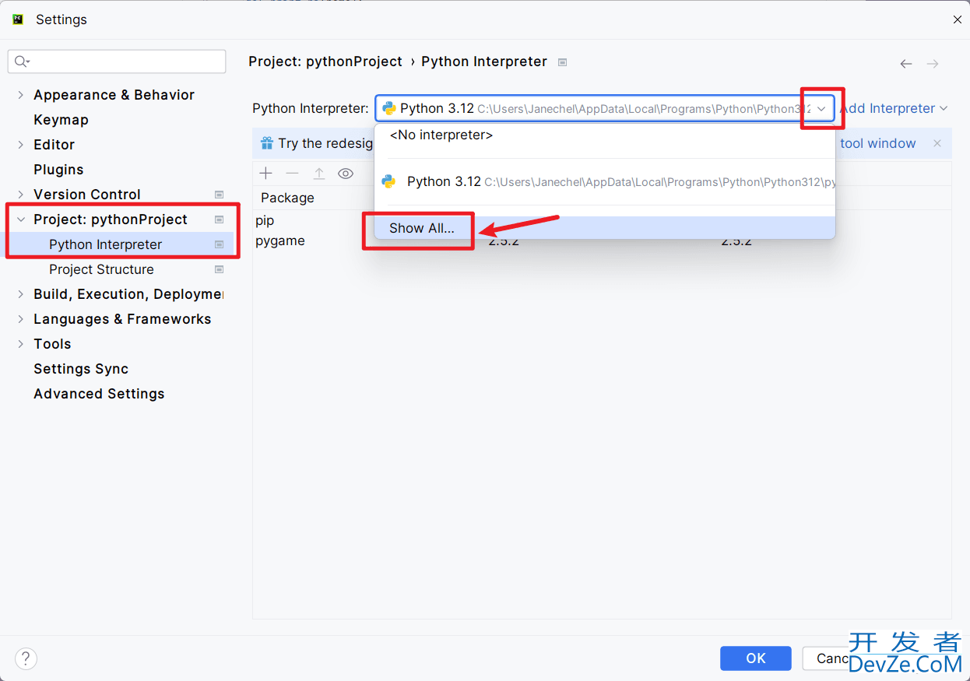Expand Build, Execution, Deployment section
970x681 pixels.
click(x=21, y=294)
